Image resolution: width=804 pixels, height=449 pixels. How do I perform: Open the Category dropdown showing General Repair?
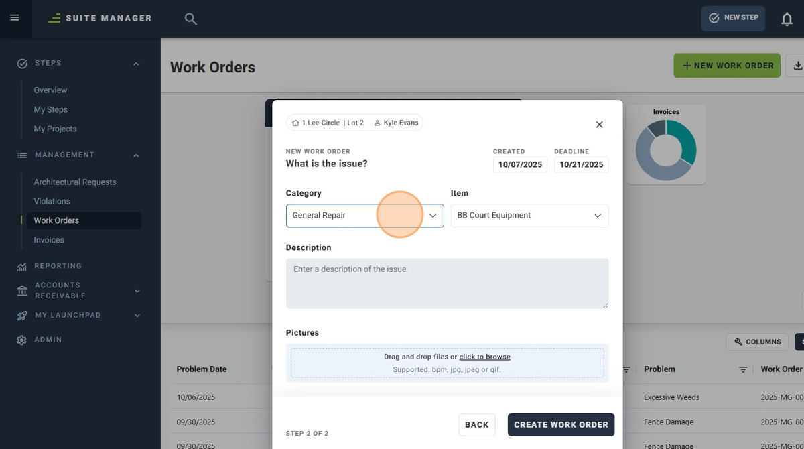[x=365, y=216]
